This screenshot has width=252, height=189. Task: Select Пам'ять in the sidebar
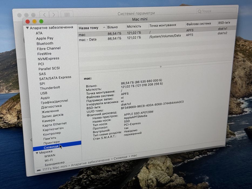pyautogui.click(x=50, y=138)
